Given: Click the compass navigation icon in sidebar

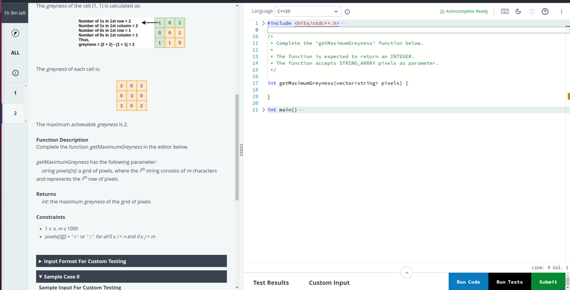Looking at the screenshot, I should pyautogui.click(x=15, y=33).
